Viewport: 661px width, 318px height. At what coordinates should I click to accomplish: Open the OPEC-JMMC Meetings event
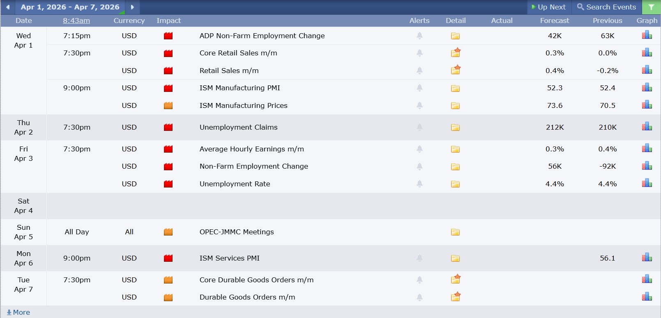pos(237,232)
